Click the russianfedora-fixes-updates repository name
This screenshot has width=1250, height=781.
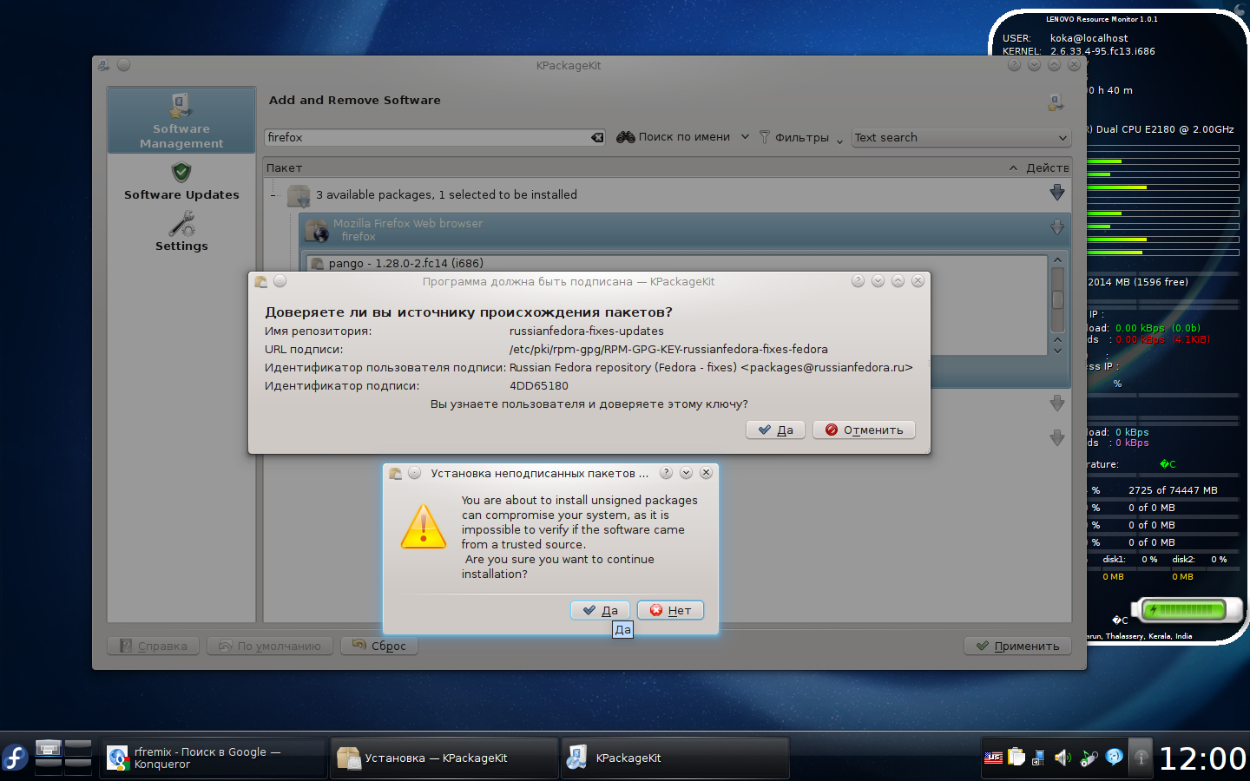[587, 331]
